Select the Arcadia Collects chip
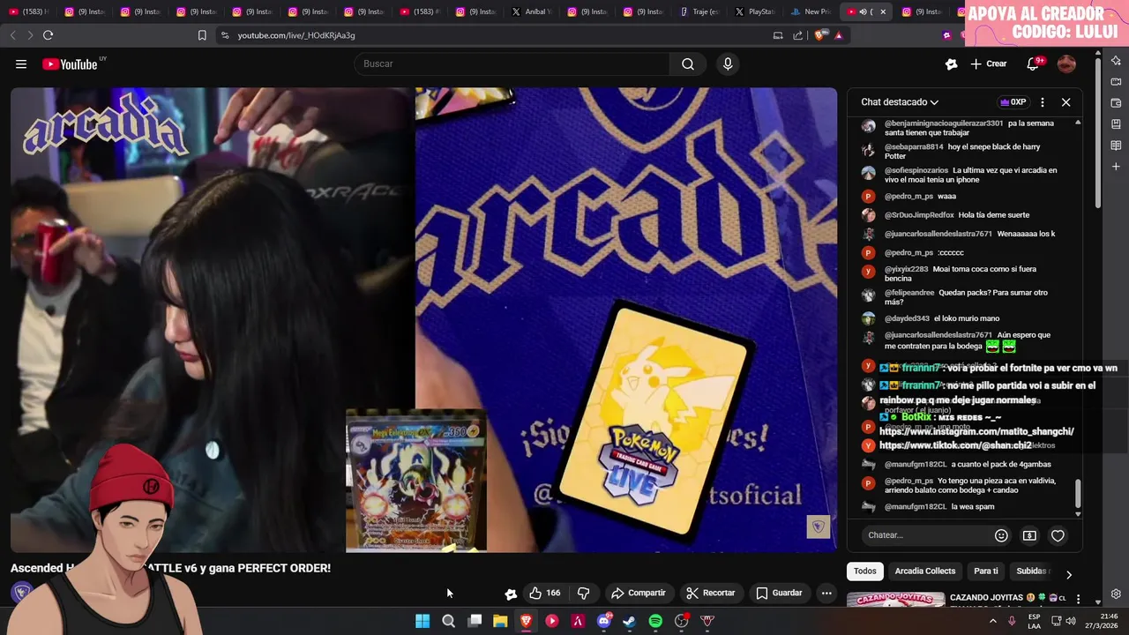 point(924,571)
